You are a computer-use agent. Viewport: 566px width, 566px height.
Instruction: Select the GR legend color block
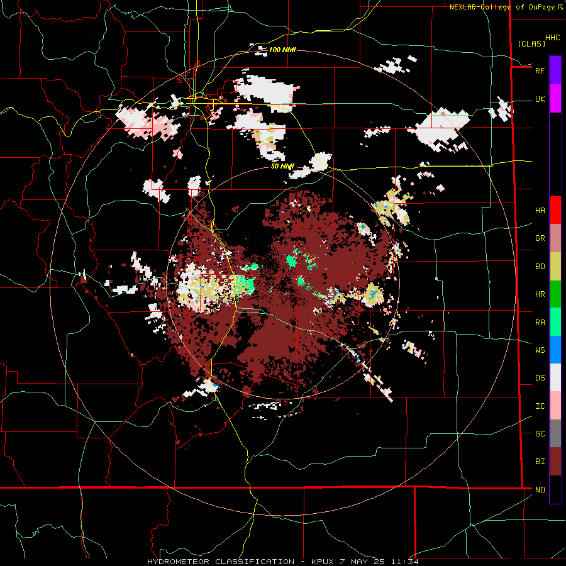point(555,238)
